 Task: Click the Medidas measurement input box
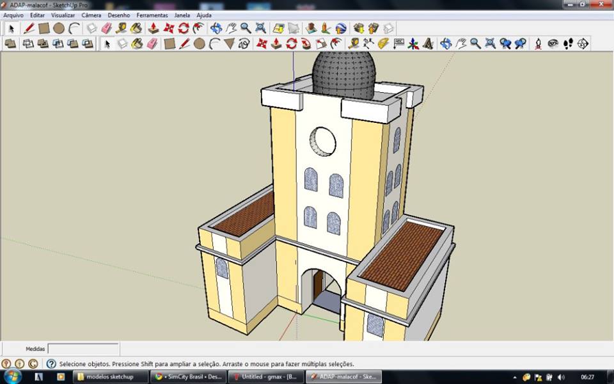point(83,349)
